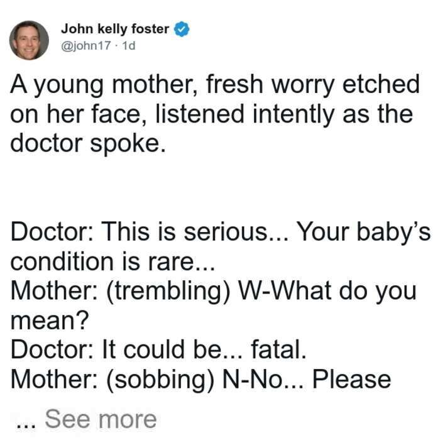Click the ellipsis before See more
This screenshot has height=440, width=440.
(x=26, y=425)
